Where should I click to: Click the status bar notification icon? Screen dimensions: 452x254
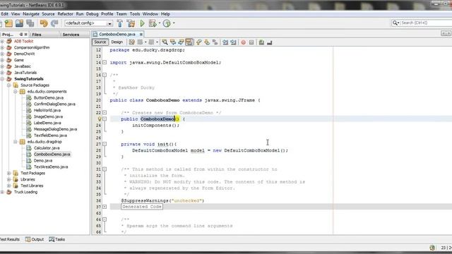click(x=432, y=248)
